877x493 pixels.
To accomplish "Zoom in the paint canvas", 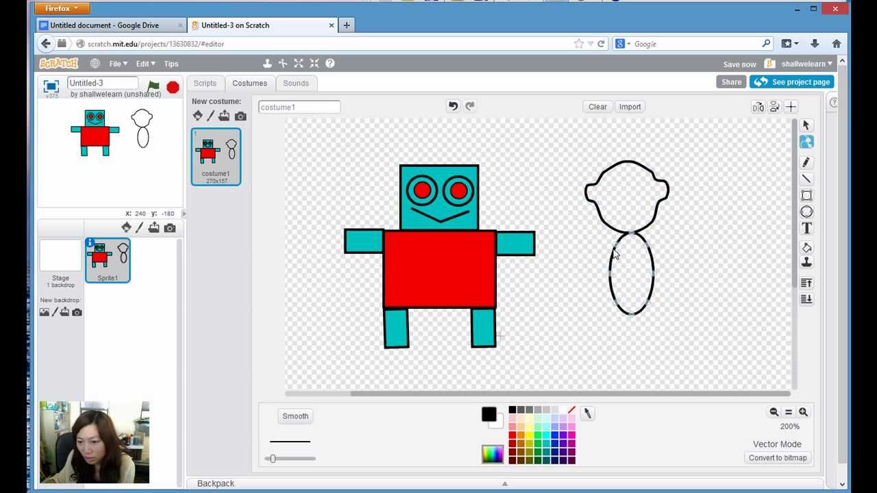I will click(803, 412).
